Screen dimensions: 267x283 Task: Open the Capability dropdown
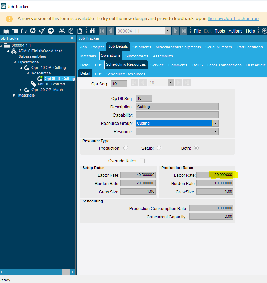pos(215,115)
